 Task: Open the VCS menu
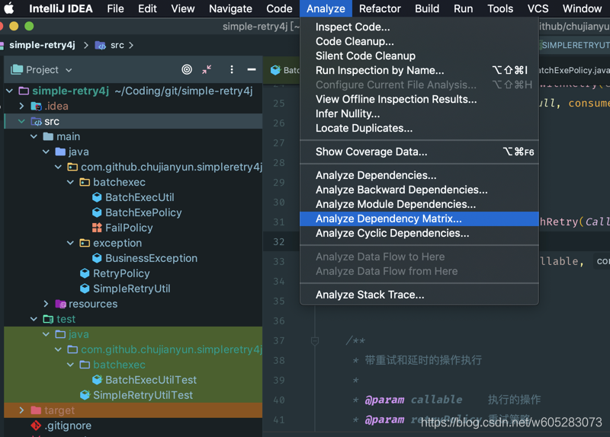coord(538,8)
